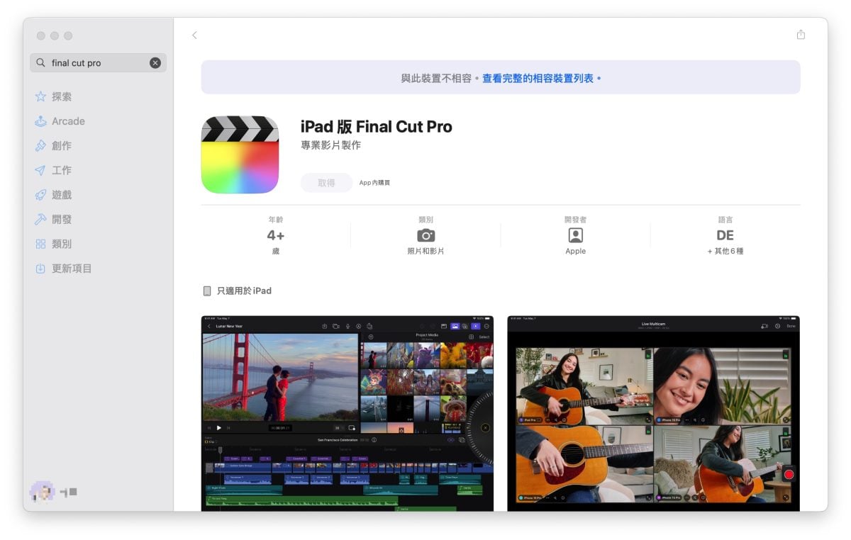This screenshot has height=540, width=851.
Task: Click the 專業影片製作 subtitle
Action: pos(330,145)
